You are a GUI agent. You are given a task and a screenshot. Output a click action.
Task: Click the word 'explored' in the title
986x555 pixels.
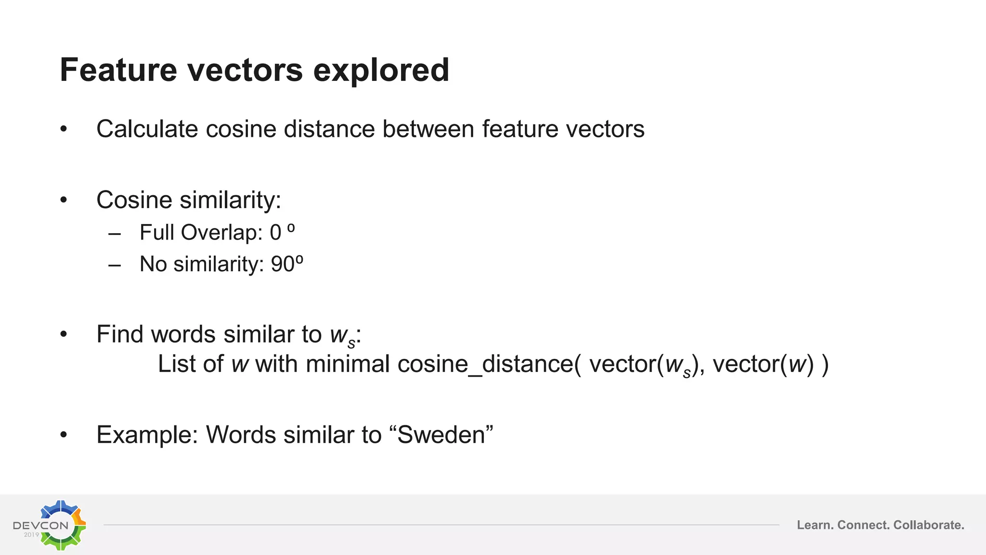381,71
